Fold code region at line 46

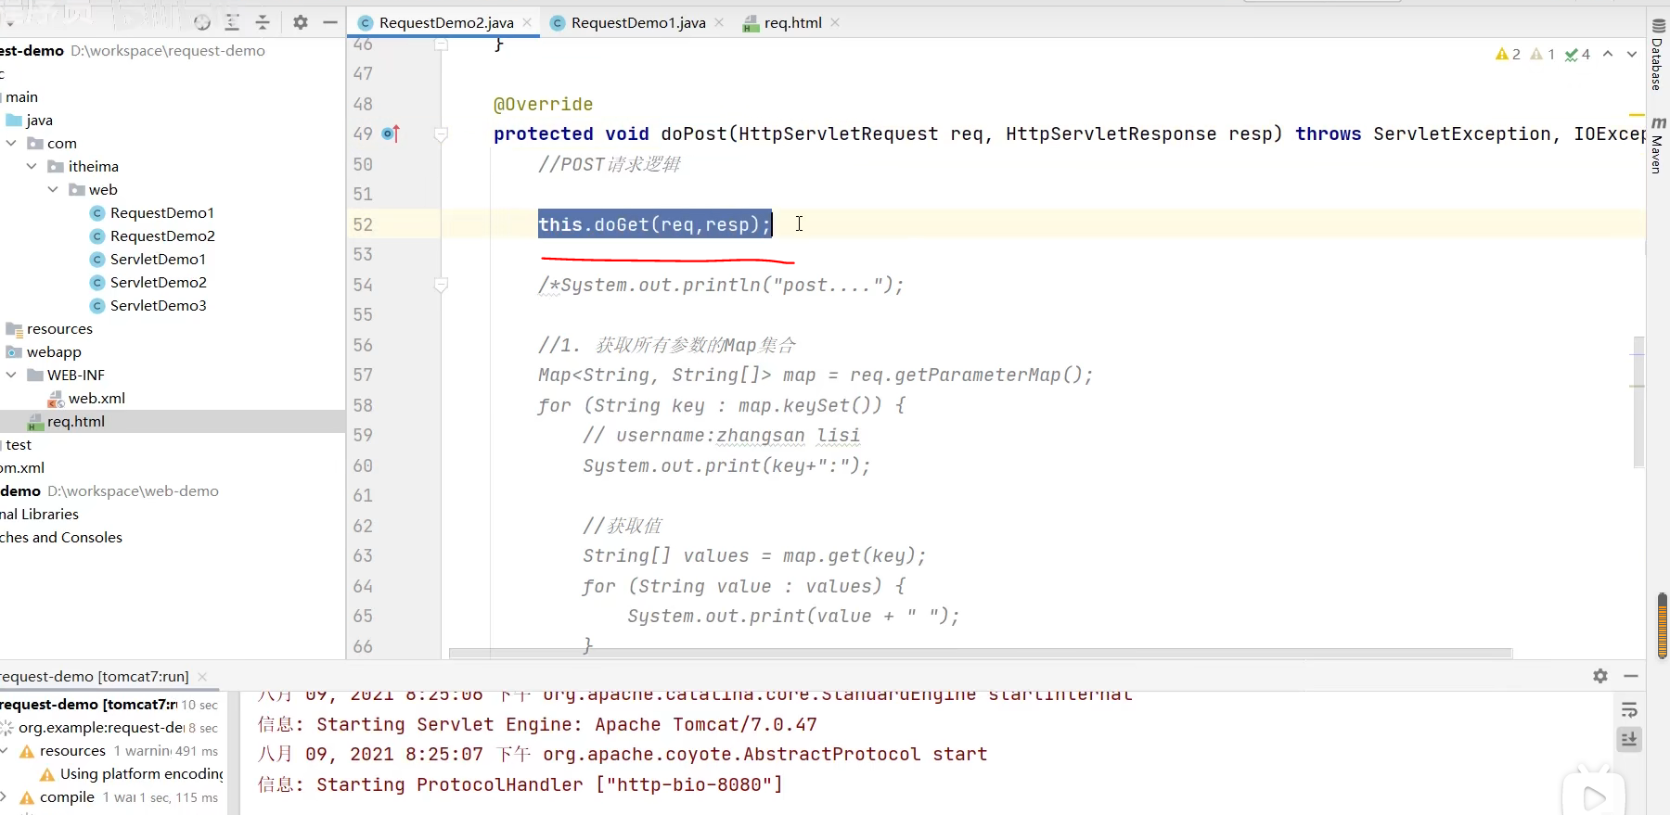pos(442,45)
